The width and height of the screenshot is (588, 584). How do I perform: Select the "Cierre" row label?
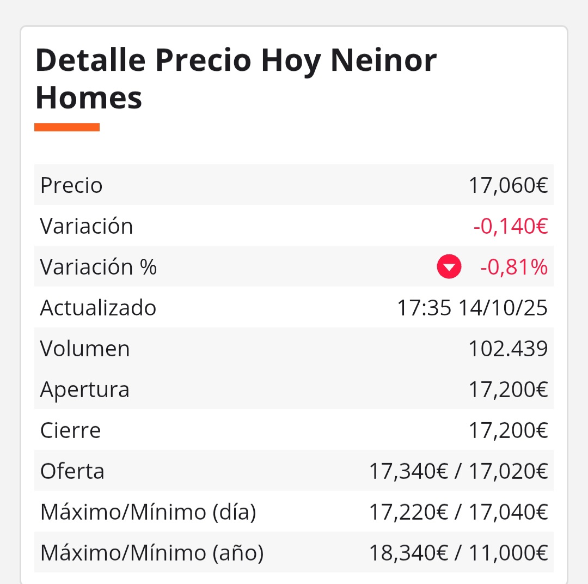pyautogui.click(x=71, y=430)
